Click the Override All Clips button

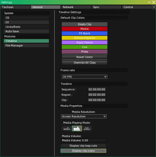pyautogui.click(x=85, y=63)
